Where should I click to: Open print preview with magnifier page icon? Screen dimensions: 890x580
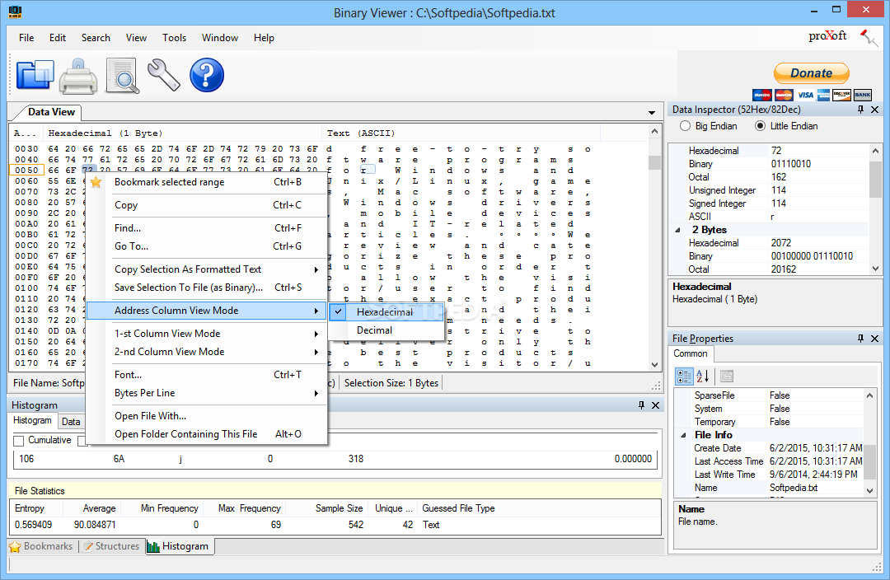pyautogui.click(x=122, y=75)
